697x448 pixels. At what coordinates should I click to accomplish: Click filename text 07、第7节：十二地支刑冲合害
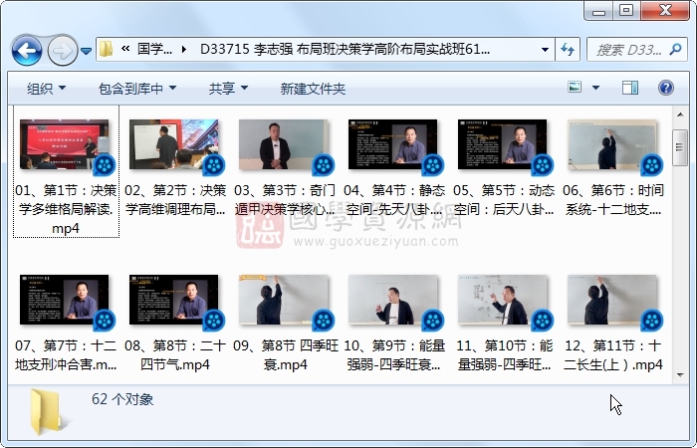[66, 354]
